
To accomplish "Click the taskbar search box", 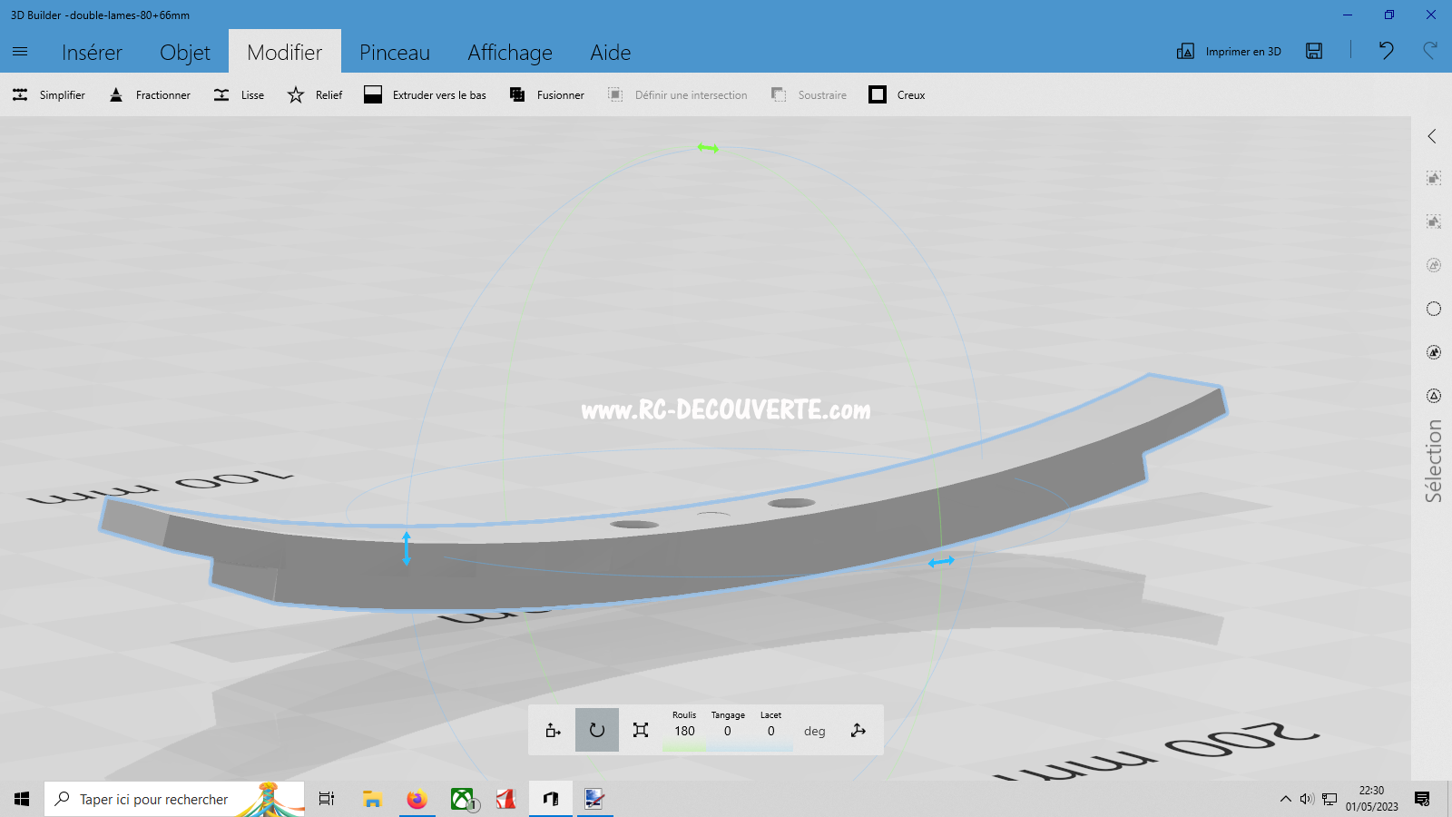I will point(174,799).
